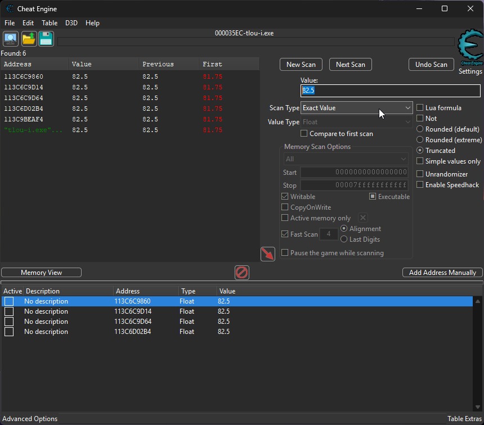Check Compare to first scan
Screen dimensions: 484x425
pyautogui.click(x=304, y=134)
